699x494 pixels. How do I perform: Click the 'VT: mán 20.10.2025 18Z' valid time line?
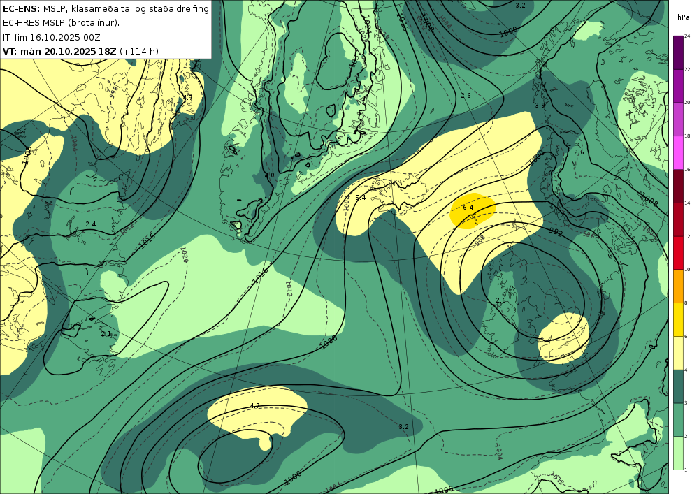tap(59, 51)
